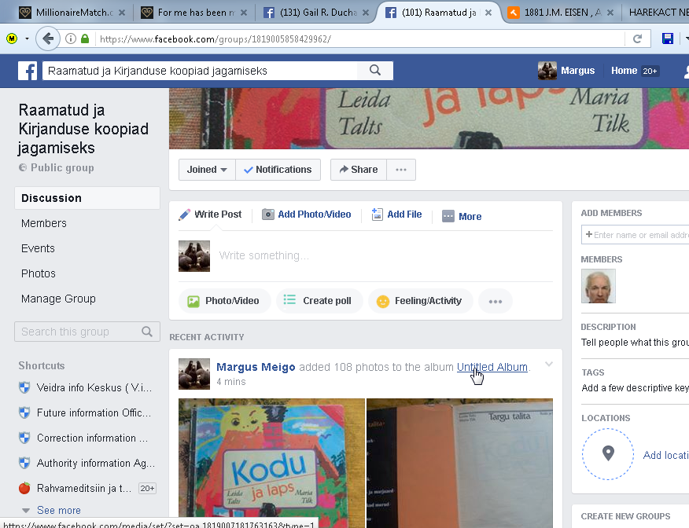689x528 pixels.
Task: Click Feeling/Activity button
Action: point(421,301)
